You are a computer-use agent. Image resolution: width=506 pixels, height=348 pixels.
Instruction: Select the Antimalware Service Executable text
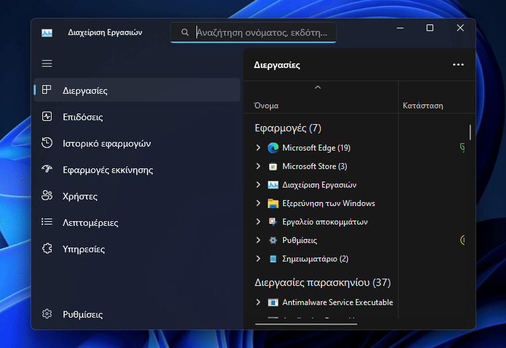(x=337, y=302)
